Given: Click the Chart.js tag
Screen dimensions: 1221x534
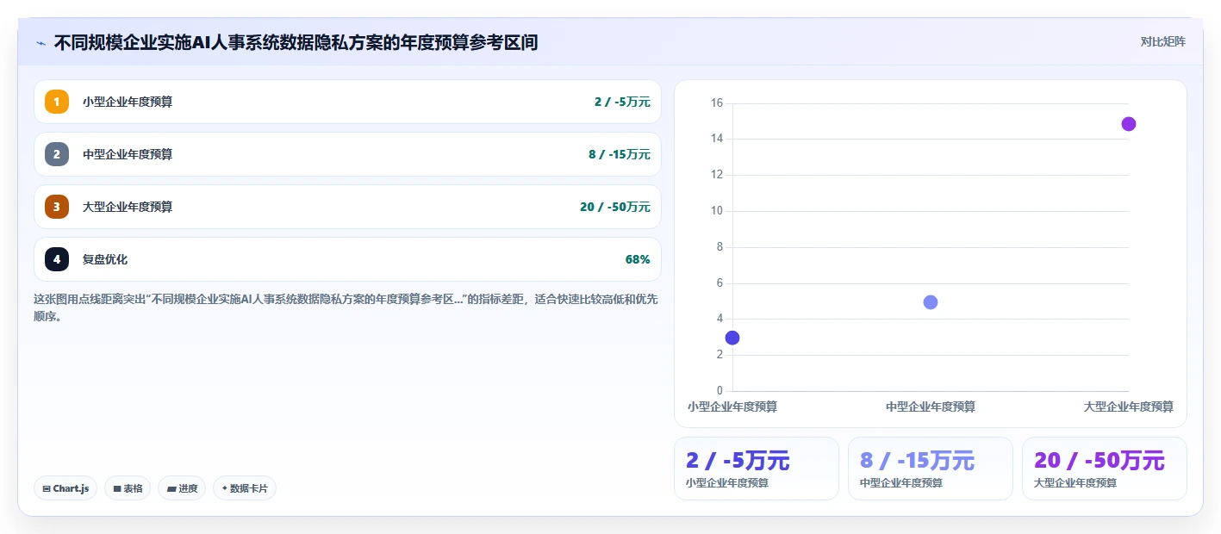Looking at the screenshot, I should pos(65,488).
